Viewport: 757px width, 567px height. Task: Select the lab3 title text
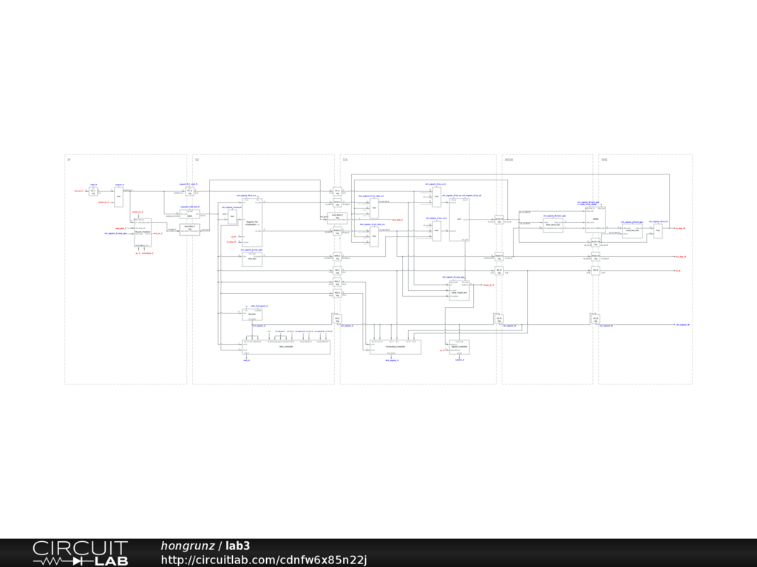click(x=237, y=546)
